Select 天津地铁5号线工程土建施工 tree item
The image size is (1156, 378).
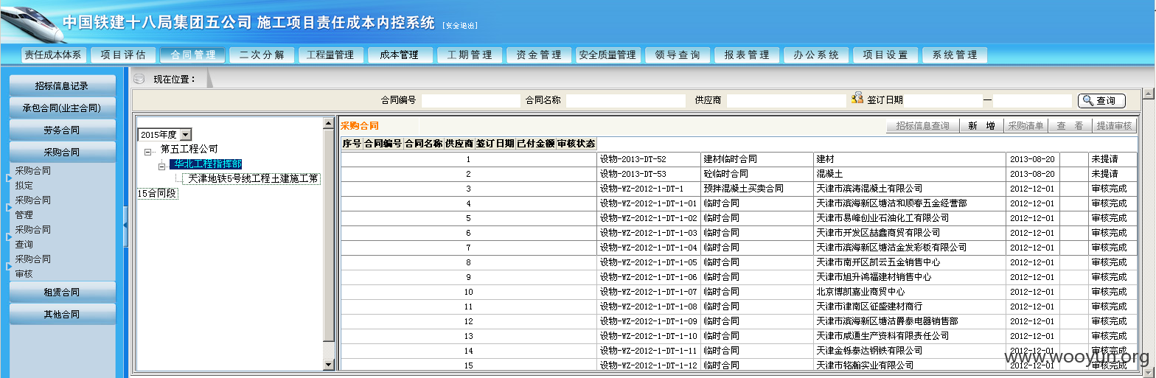click(x=251, y=178)
